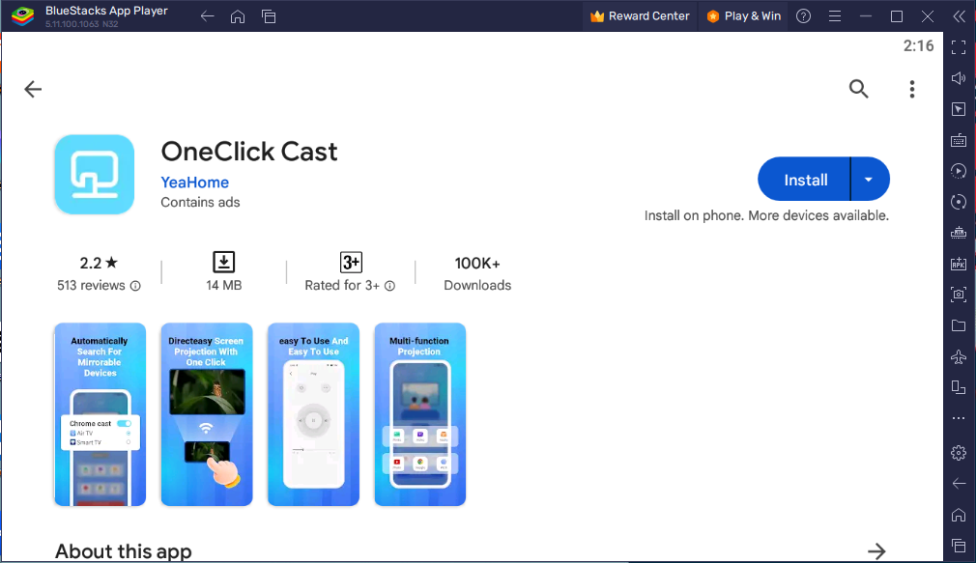Toggle cursor lock in side toolbar
The height and width of the screenshot is (563, 976).
point(959,109)
